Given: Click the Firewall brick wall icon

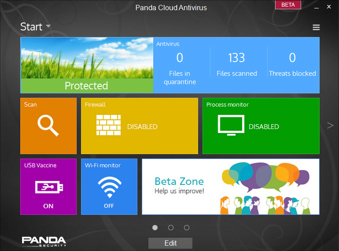Looking at the screenshot, I should point(108,125).
